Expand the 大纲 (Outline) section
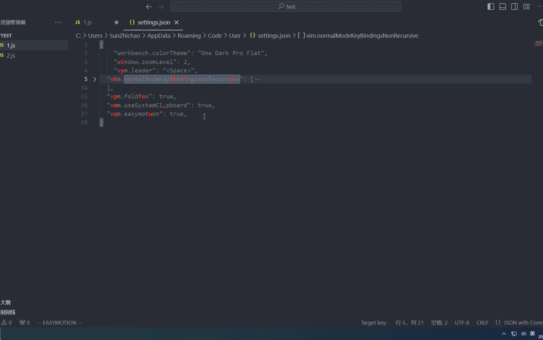This screenshot has height=340, width=543. 5,302
